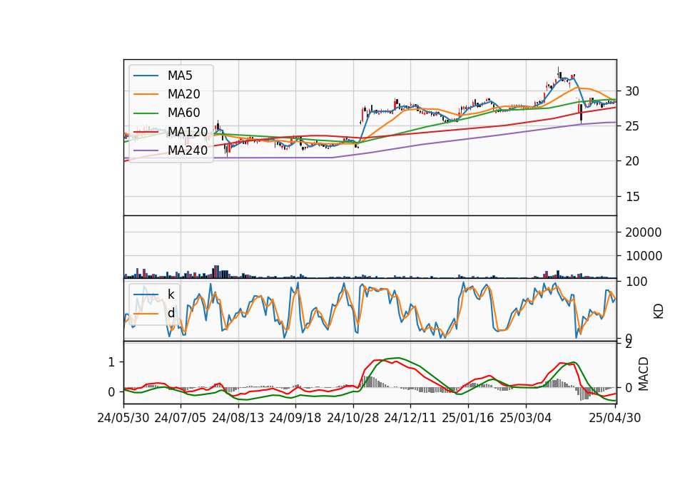Click the MA240 legend label

(188, 150)
